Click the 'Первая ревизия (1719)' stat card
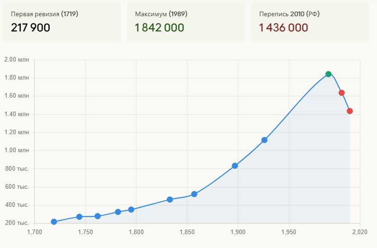This screenshot has width=377, height=248. [x=62, y=22]
